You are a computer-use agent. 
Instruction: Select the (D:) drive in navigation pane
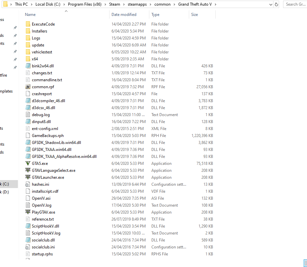[9, 192]
